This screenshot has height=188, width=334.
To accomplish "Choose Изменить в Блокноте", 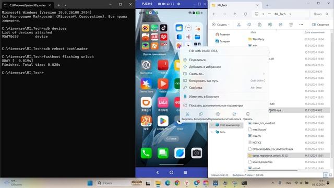I will [204, 97].
